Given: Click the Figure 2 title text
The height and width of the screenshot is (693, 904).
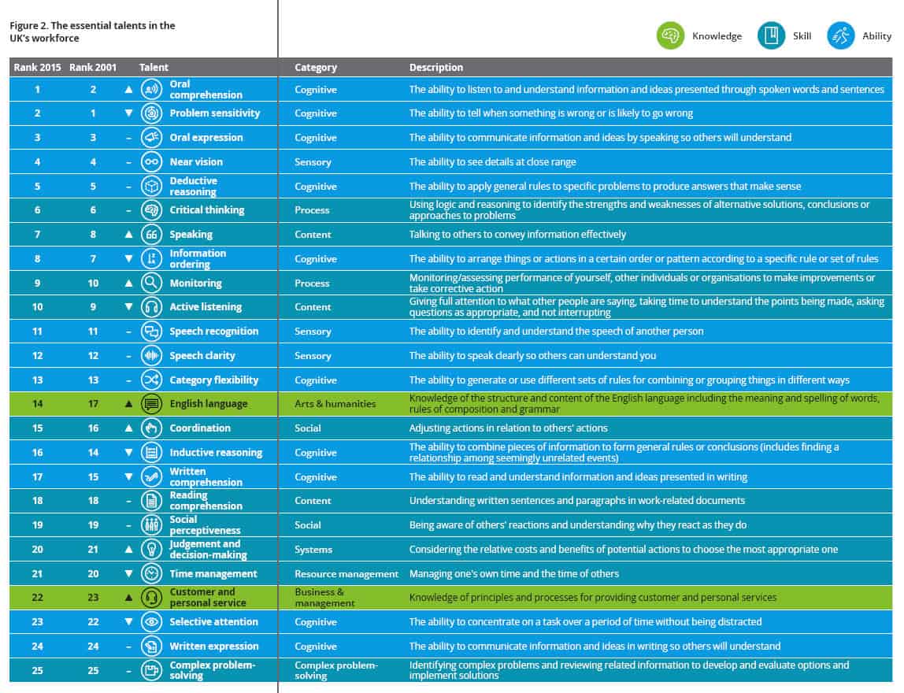Looking at the screenshot, I should click(x=92, y=31).
